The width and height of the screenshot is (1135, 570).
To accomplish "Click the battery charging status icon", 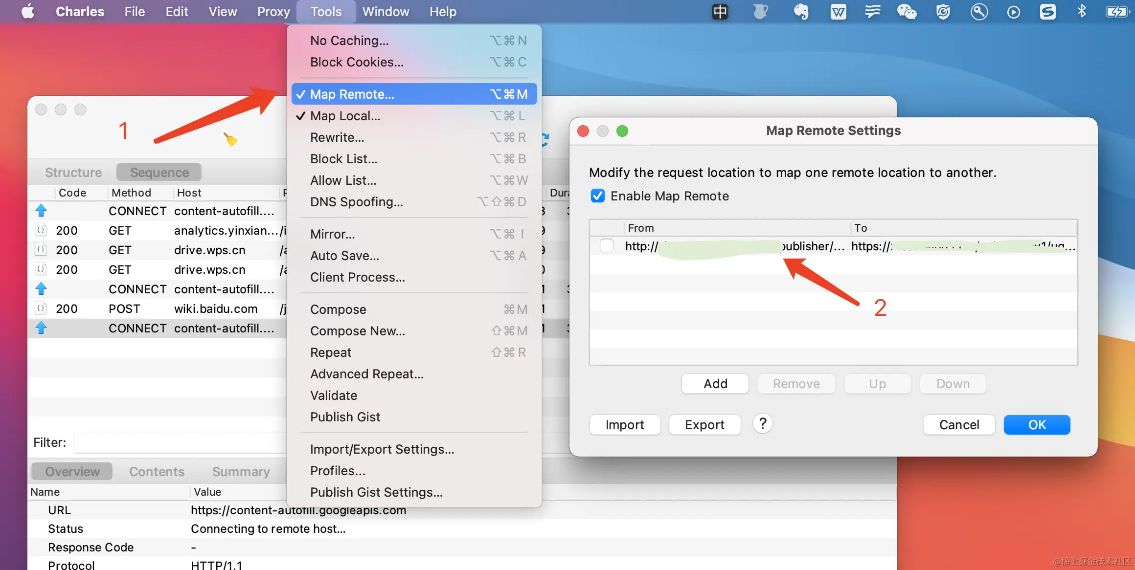I will coord(1116,12).
